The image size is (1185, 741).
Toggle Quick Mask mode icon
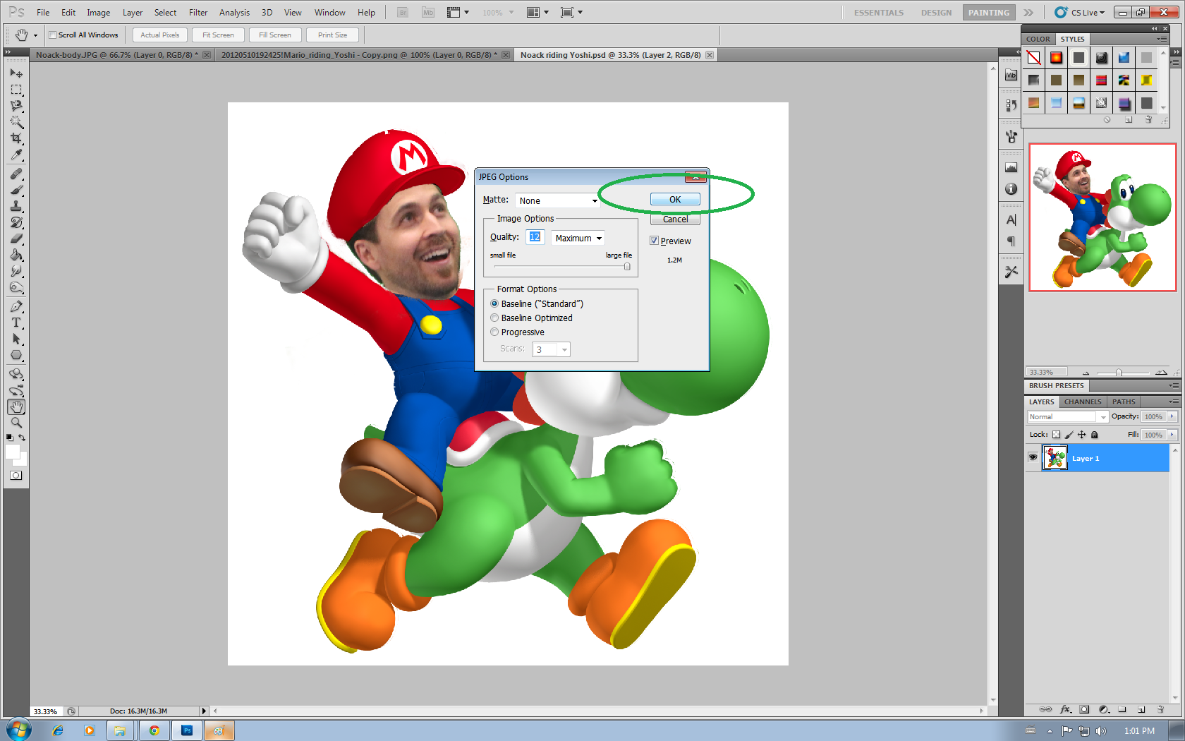click(16, 476)
